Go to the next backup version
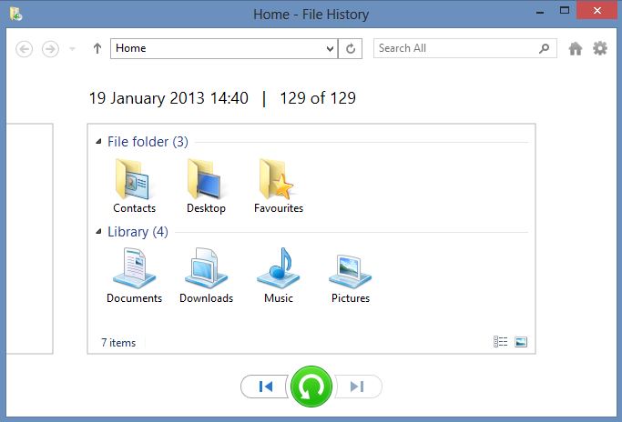 358,387
